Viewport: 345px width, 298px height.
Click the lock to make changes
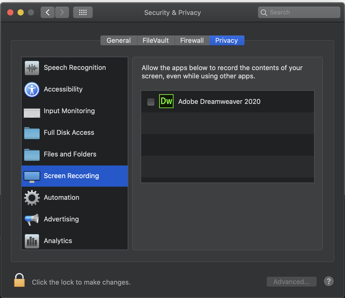click(x=19, y=281)
